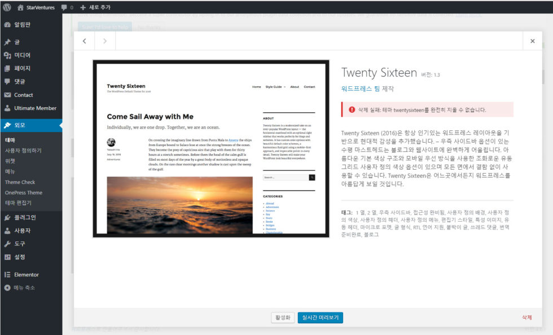Click the 태그: label in theme details
Viewport: 553px width, 335px height.
coord(346,212)
